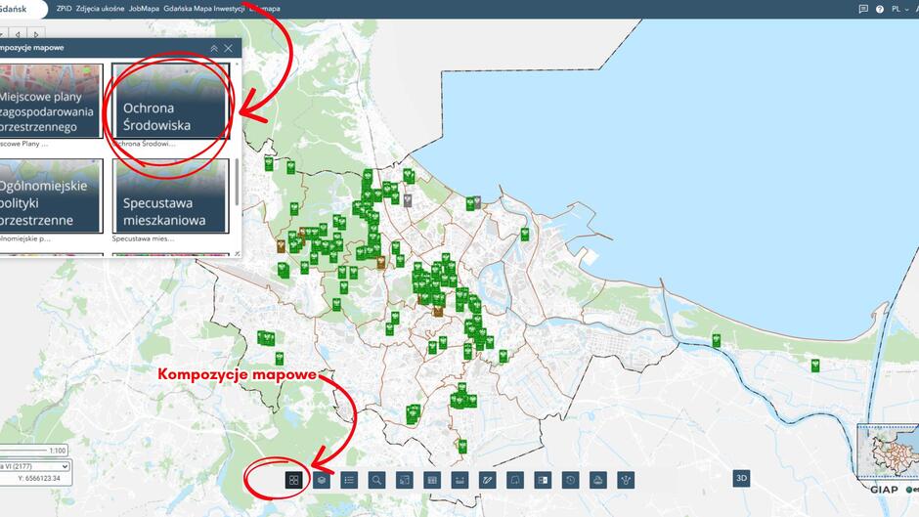The image size is (919, 517).
Task: Open the feedback comment icon in header
Action: 863,9
